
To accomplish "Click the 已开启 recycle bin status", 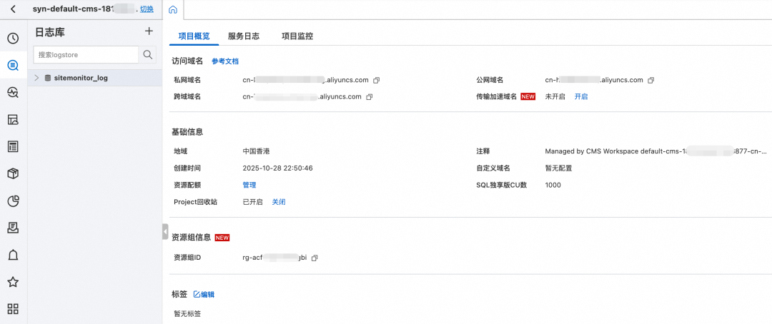I will pyautogui.click(x=252, y=202).
